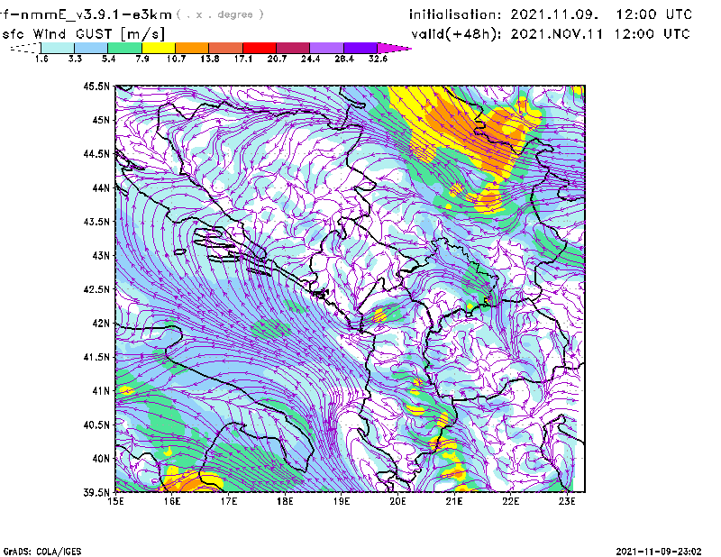Click the 41.5N latitude label
Image resolution: width=721 pixels, height=557 pixels.
click(96, 357)
